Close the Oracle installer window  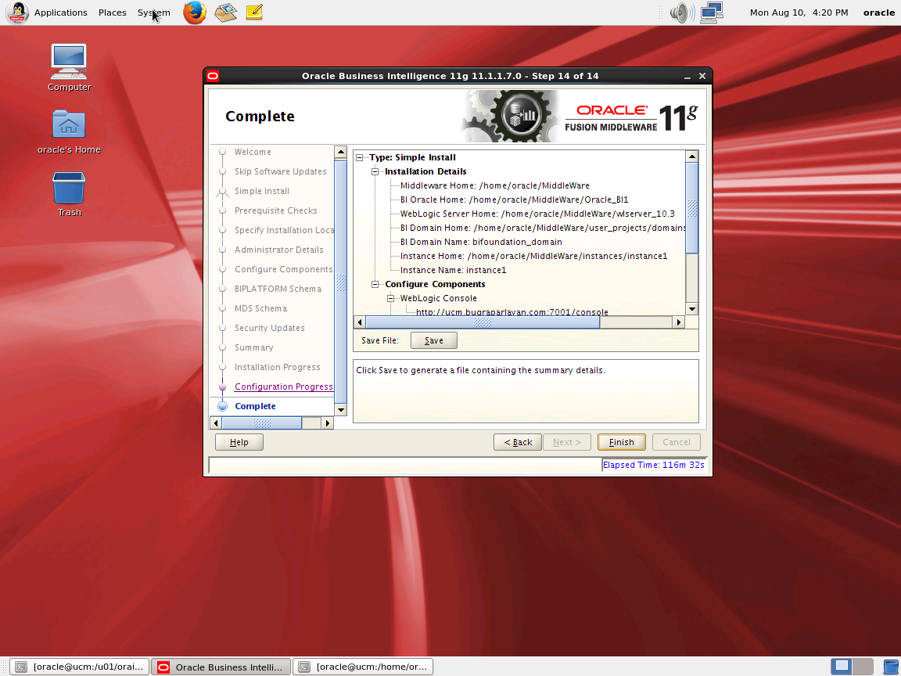(x=702, y=76)
